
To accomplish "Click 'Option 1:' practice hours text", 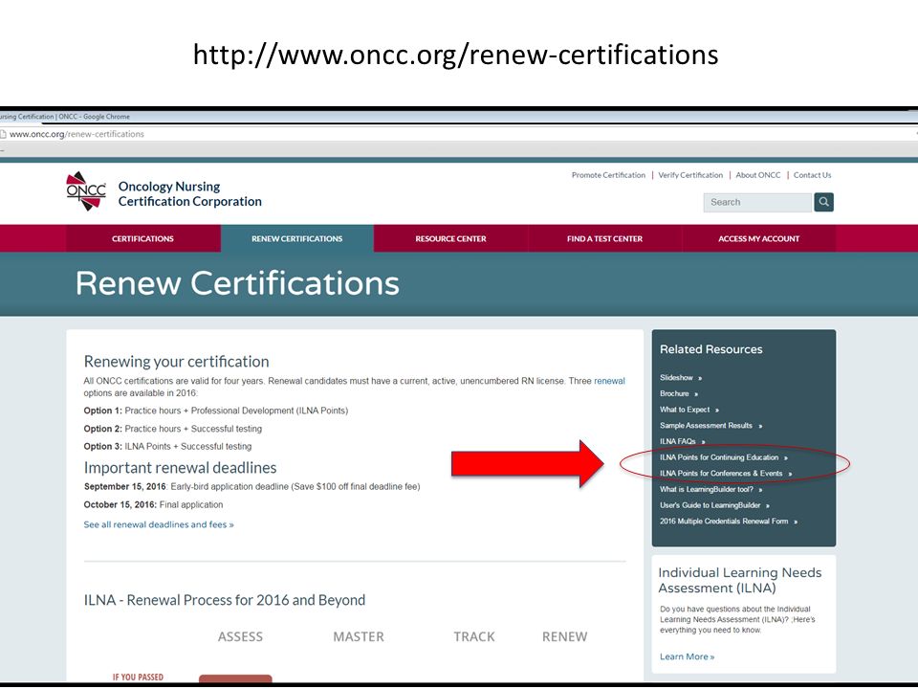I will [x=215, y=411].
